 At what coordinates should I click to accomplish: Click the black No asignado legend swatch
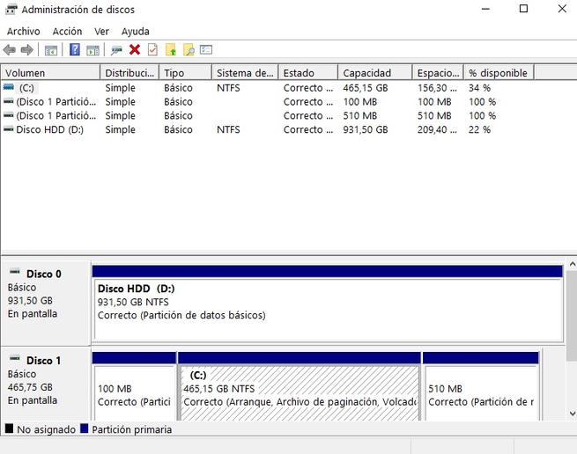pos(9,428)
